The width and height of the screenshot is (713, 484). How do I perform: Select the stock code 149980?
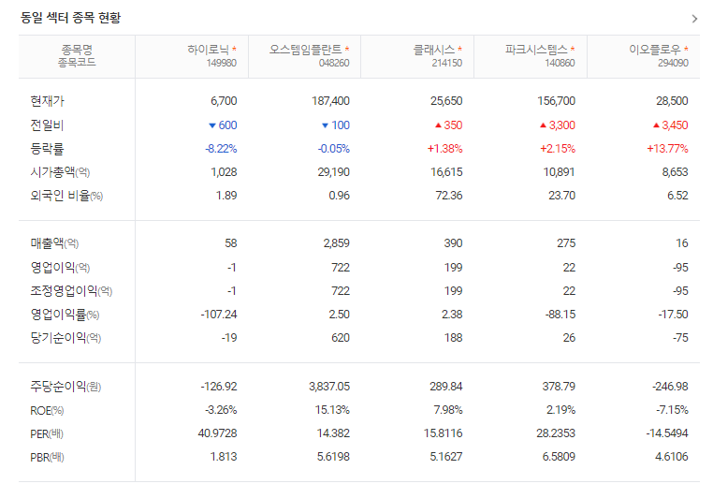point(222,63)
